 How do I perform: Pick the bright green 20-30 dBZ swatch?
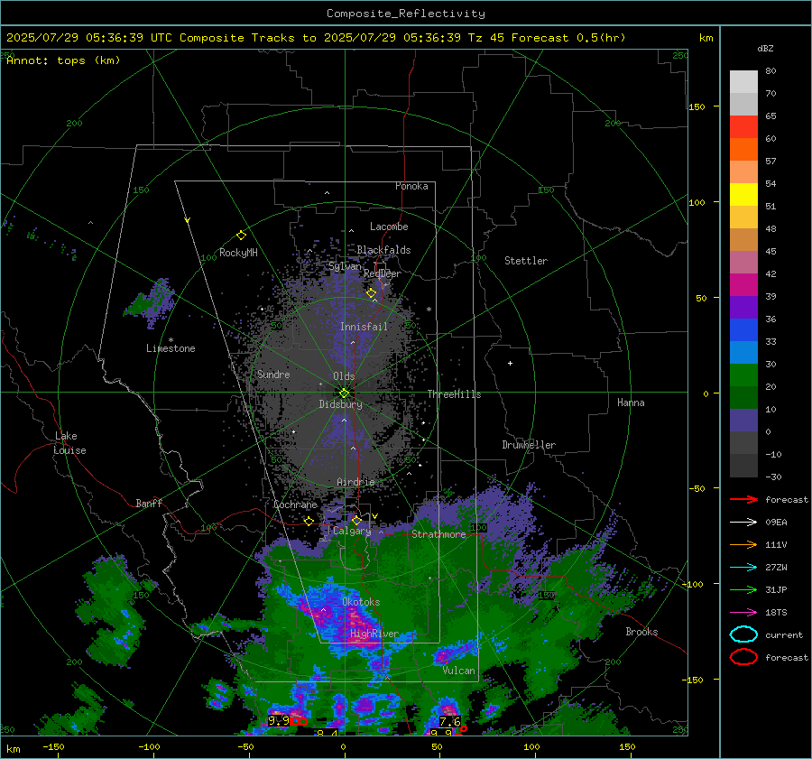tap(743, 375)
